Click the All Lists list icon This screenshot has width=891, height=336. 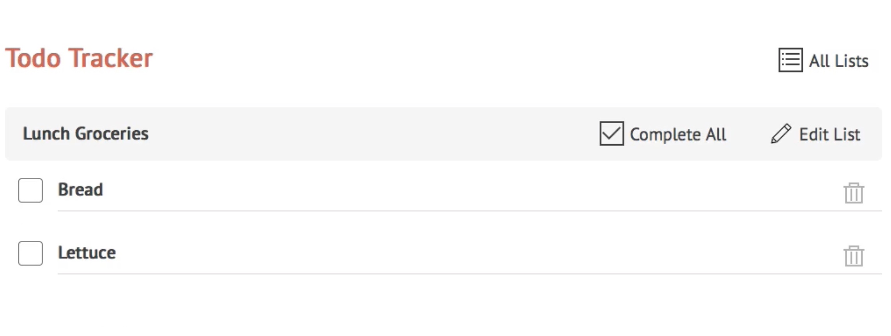(x=790, y=60)
